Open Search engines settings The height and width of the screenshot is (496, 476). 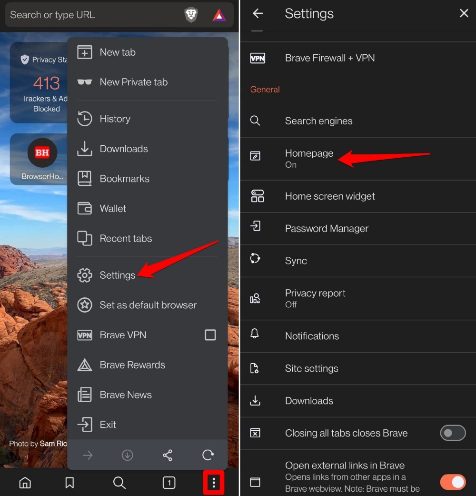click(x=358, y=121)
